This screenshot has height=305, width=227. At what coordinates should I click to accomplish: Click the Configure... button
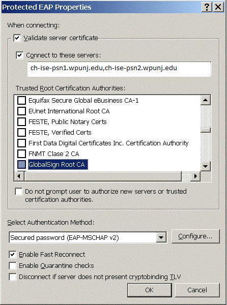point(195,236)
